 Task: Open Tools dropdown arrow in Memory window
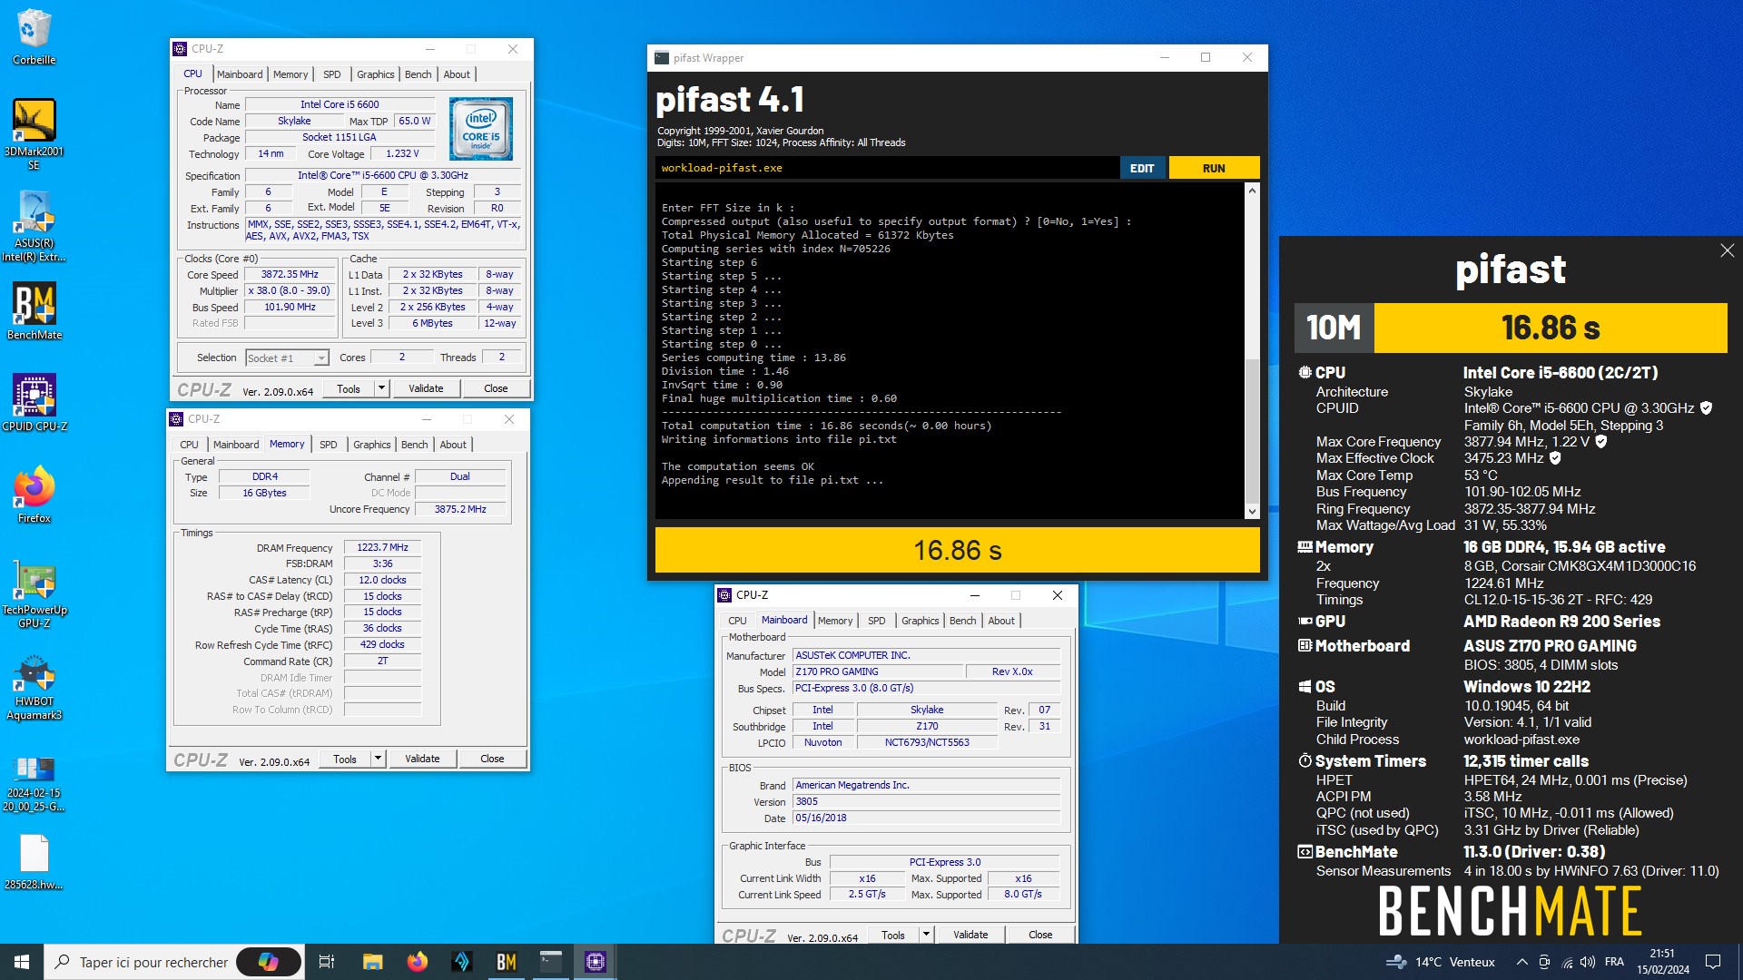click(x=378, y=759)
